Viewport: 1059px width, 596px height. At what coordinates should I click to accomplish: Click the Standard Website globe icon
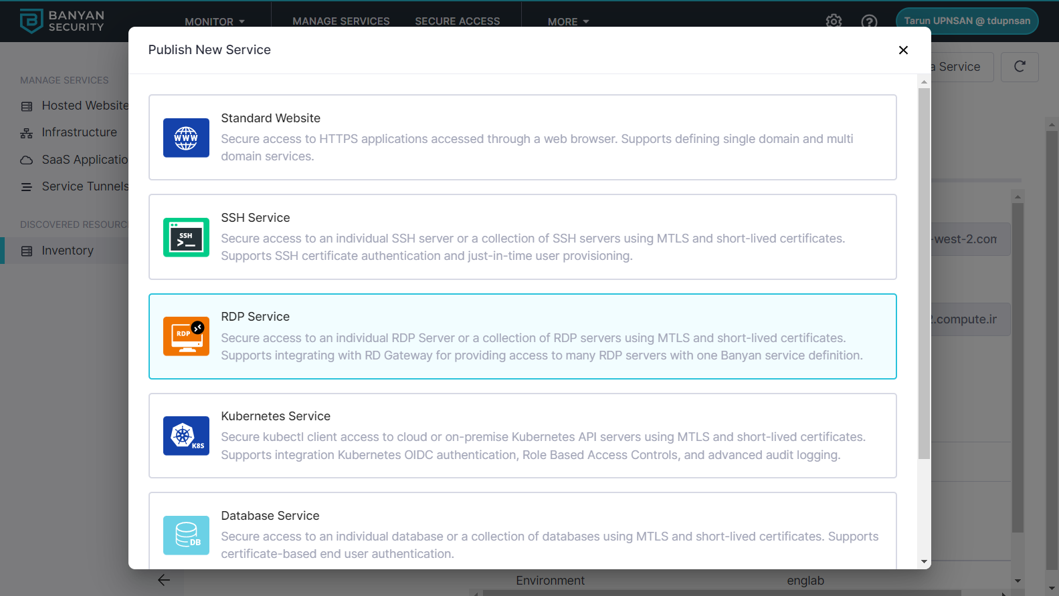point(186,138)
